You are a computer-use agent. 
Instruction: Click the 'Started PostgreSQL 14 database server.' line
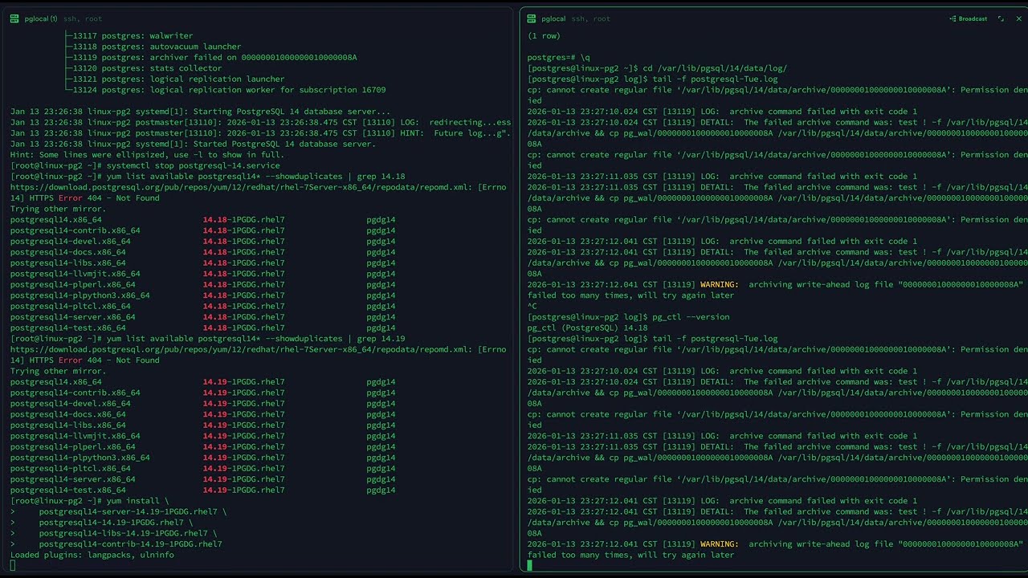[x=193, y=144]
